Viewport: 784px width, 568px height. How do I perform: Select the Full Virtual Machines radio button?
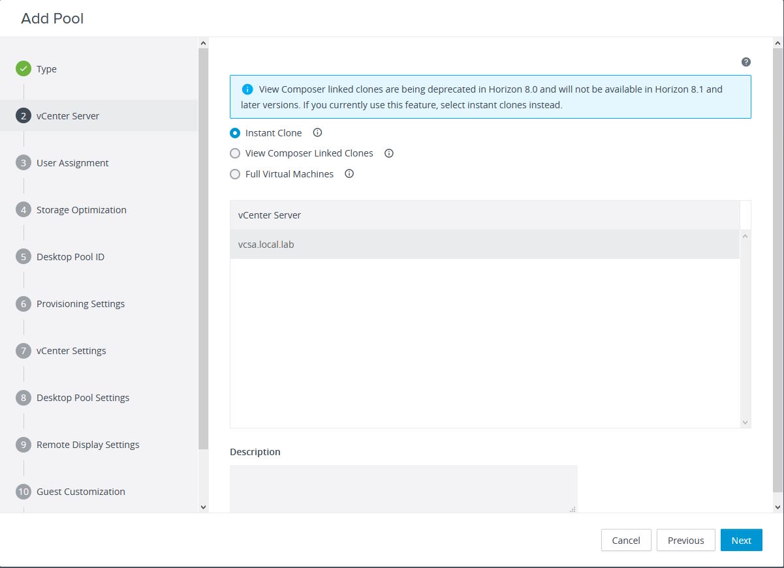tap(235, 174)
